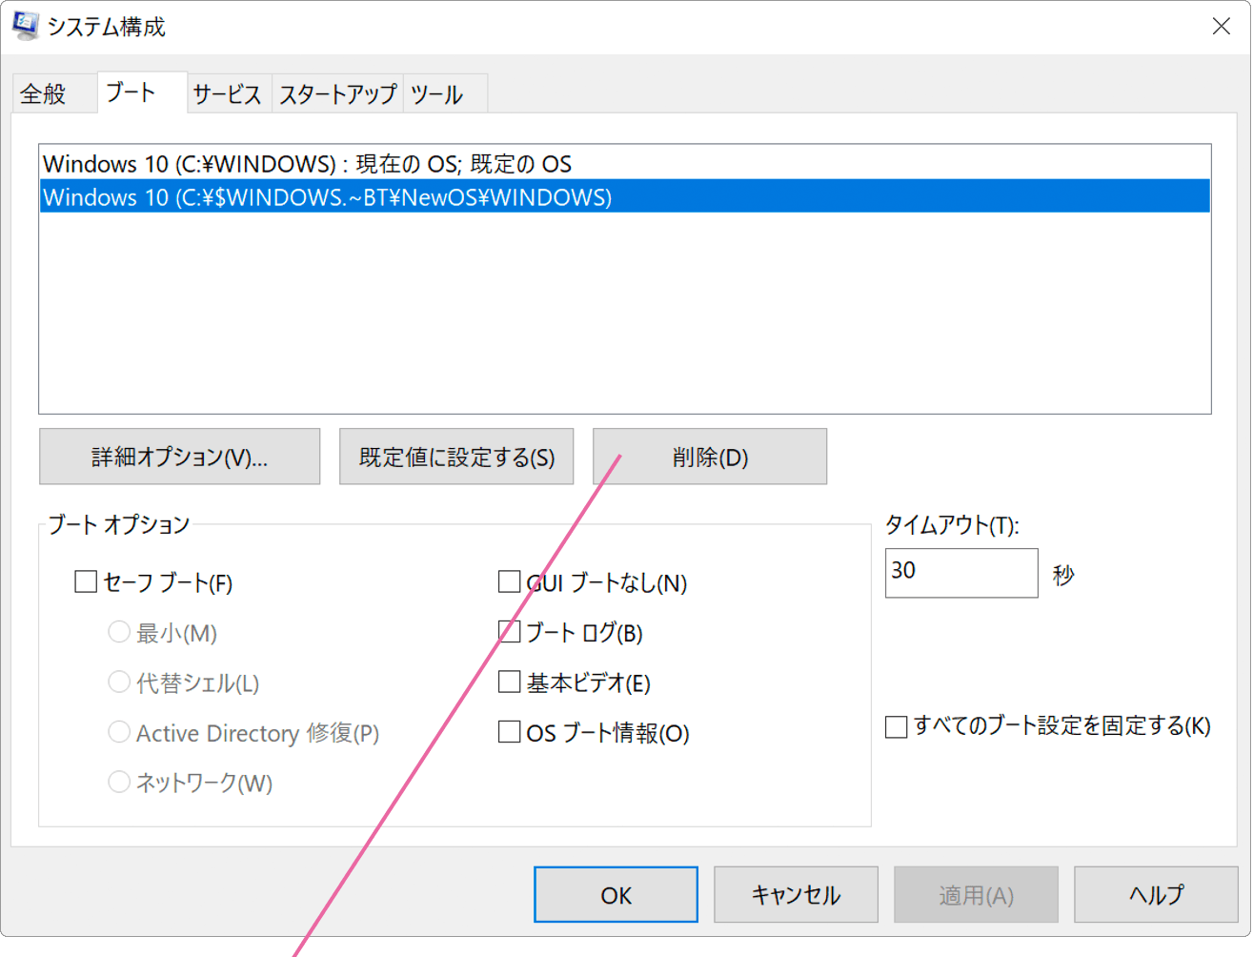Open the ツール tab
This screenshot has height=957, width=1253.
pyautogui.click(x=445, y=93)
